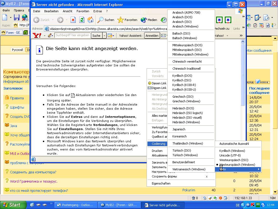The image size is (278, 209).
Task: Select Westeuropäisch (Windows) encoding option
Action: click(237, 165)
